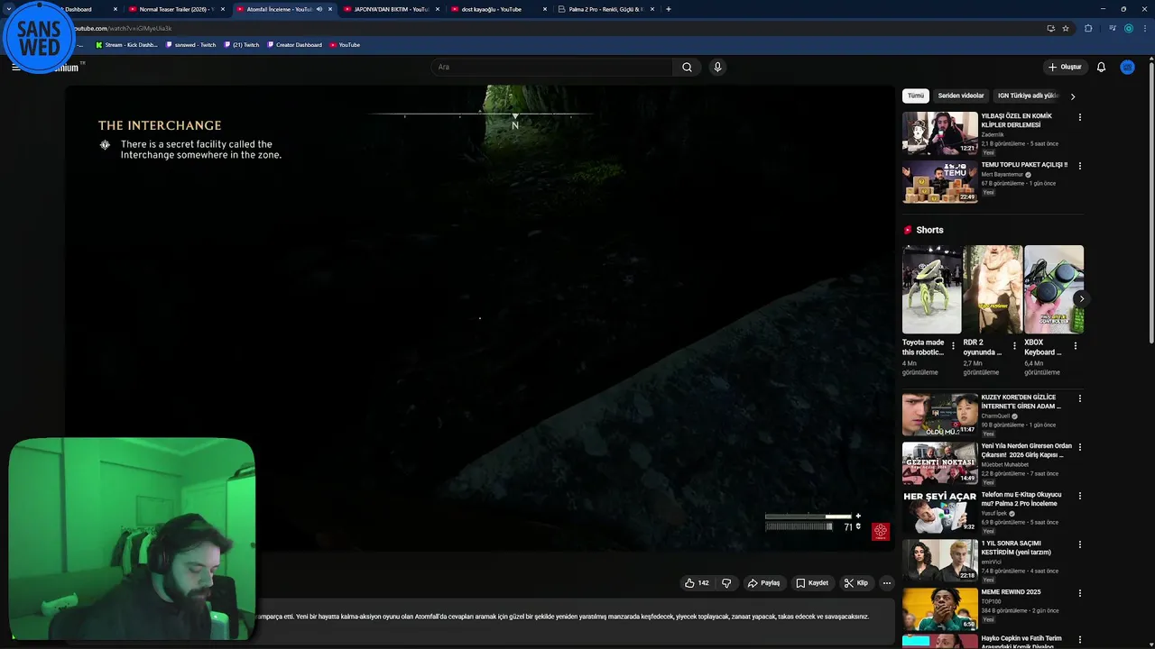Select the Tümü filter chip
Viewport: 1155px width, 649px height.
[x=916, y=96]
